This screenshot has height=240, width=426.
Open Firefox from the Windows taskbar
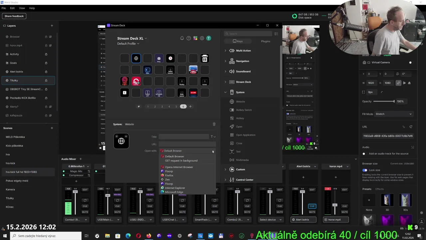point(148,236)
